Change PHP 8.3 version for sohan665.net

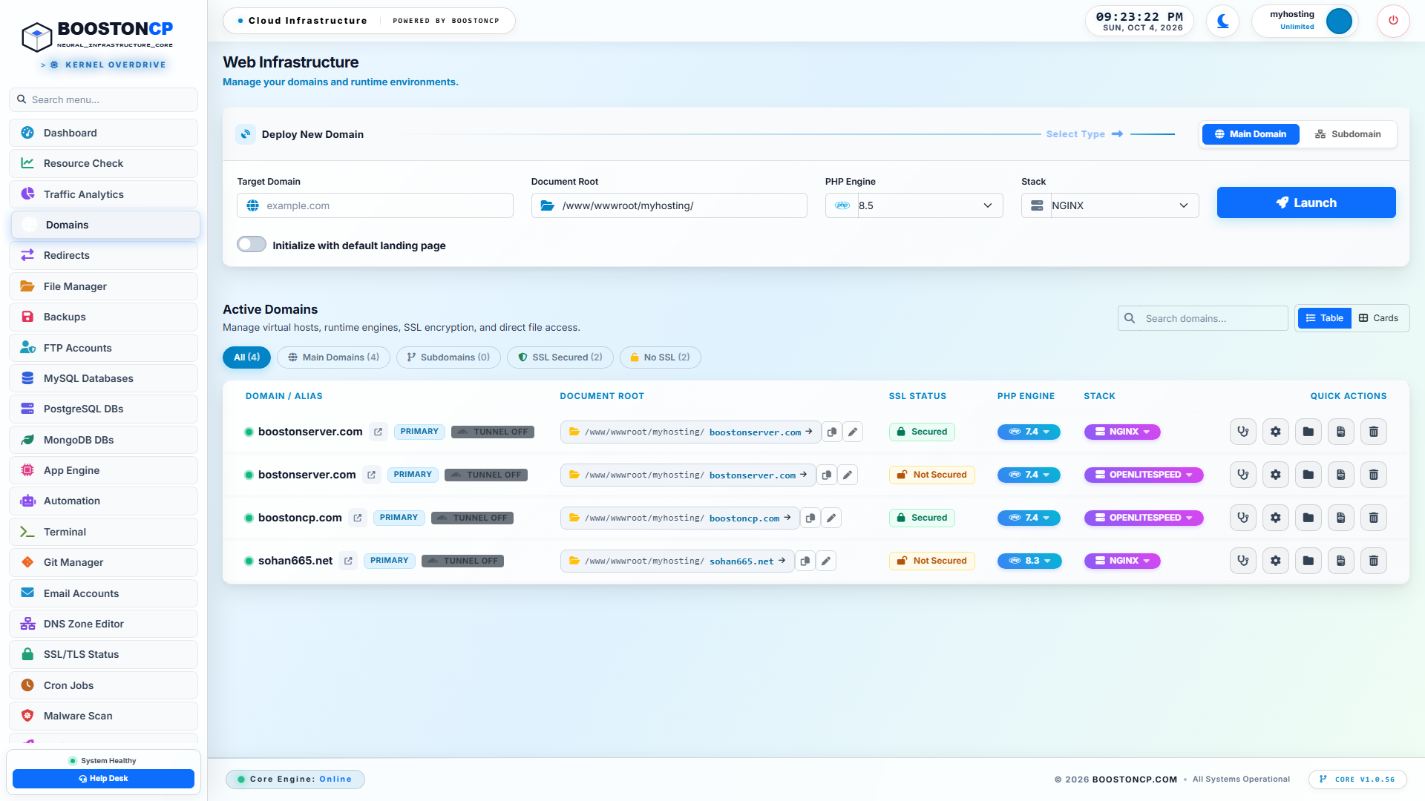pos(1029,561)
